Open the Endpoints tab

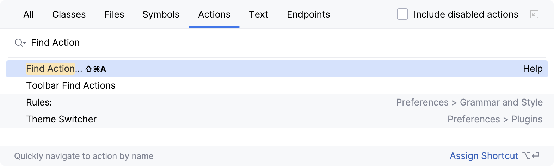coord(308,14)
